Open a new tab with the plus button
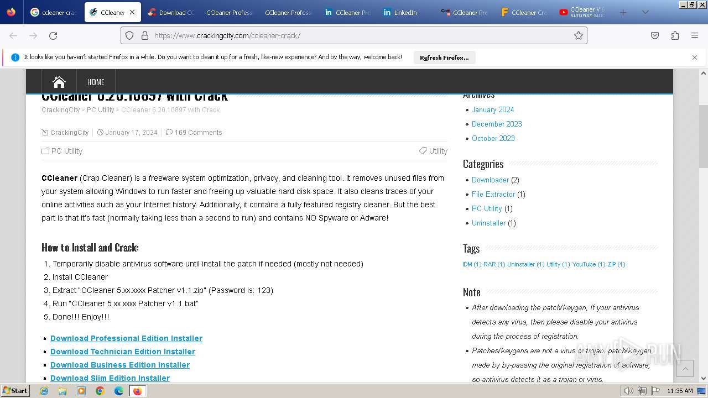The image size is (708, 398). point(623,12)
